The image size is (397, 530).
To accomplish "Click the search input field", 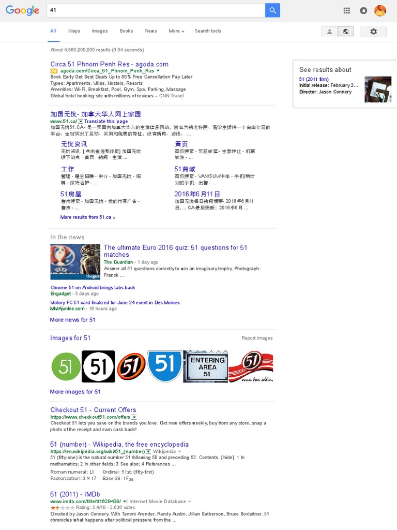I will pyautogui.click(x=156, y=10).
